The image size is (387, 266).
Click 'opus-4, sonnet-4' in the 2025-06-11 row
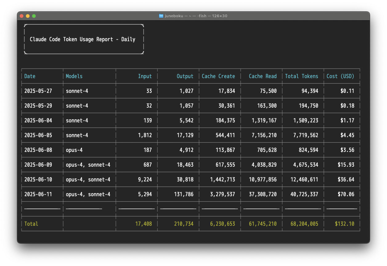click(x=88, y=194)
